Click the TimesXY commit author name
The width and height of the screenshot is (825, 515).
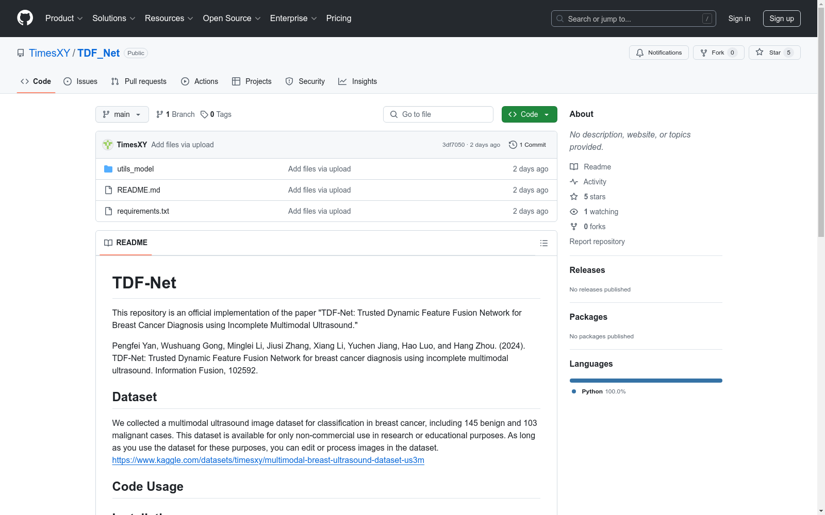pos(132,145)
